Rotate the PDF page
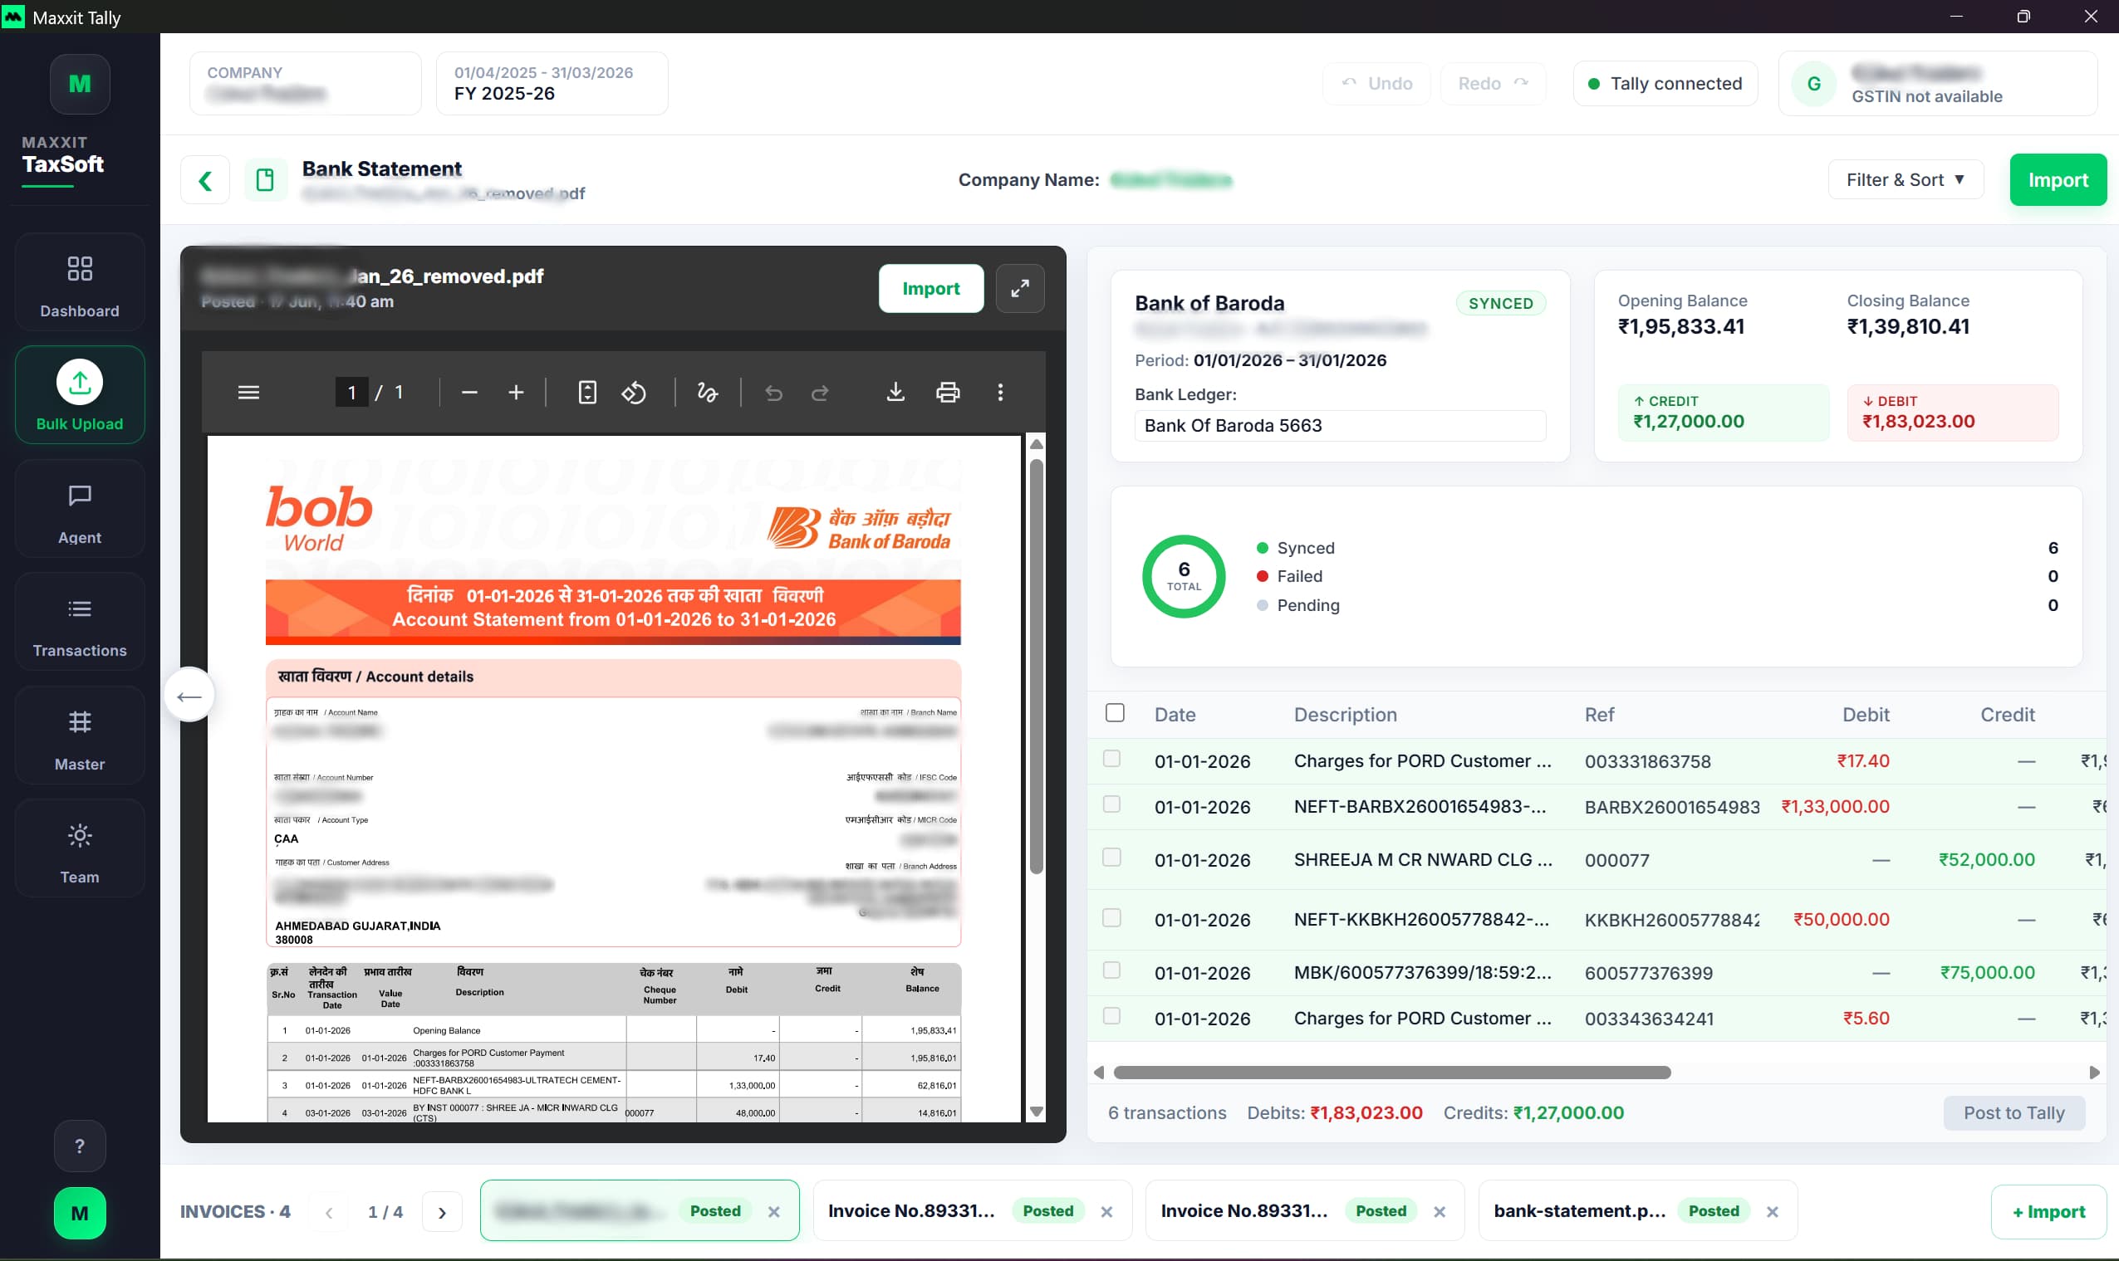This screenshot has width=2119, height=1261. (x=633, y=393)
